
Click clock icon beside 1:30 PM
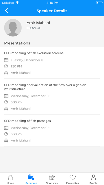(x=6, y=66)
